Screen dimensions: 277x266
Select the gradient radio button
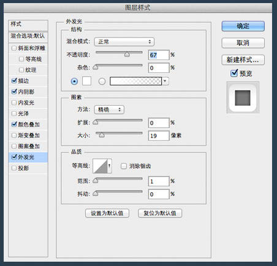click(x=102, y=81)
